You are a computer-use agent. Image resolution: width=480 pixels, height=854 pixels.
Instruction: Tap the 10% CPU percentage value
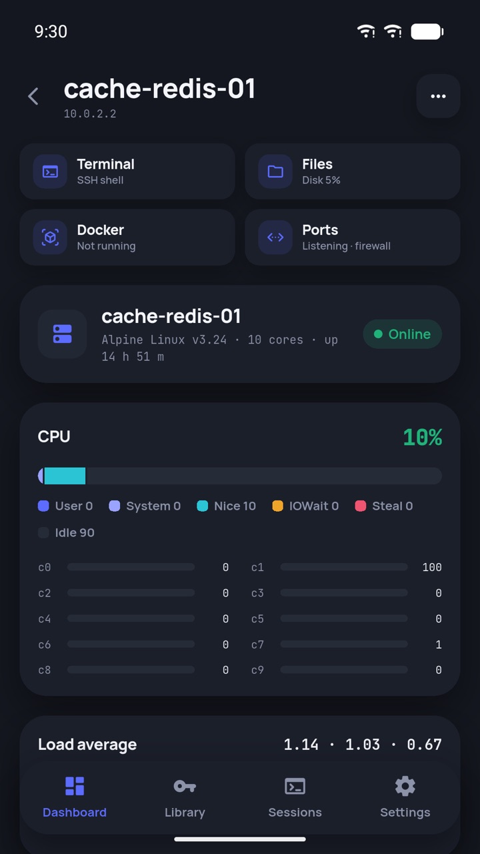pos(423,438)
